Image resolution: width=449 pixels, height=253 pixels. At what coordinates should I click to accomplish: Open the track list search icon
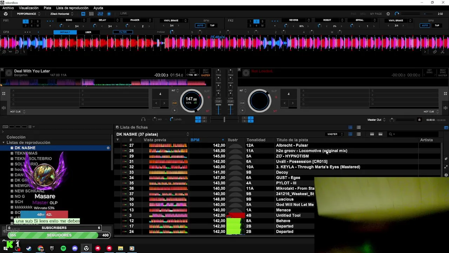pyautogui.click(x=391, y=134)
